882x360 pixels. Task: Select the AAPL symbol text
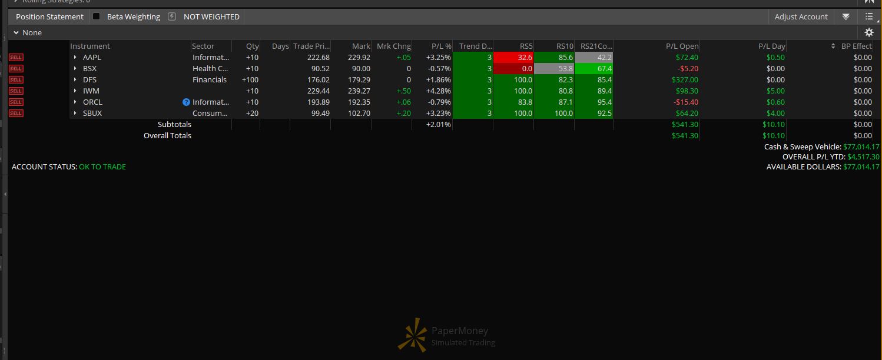click(x=92, y=58)
